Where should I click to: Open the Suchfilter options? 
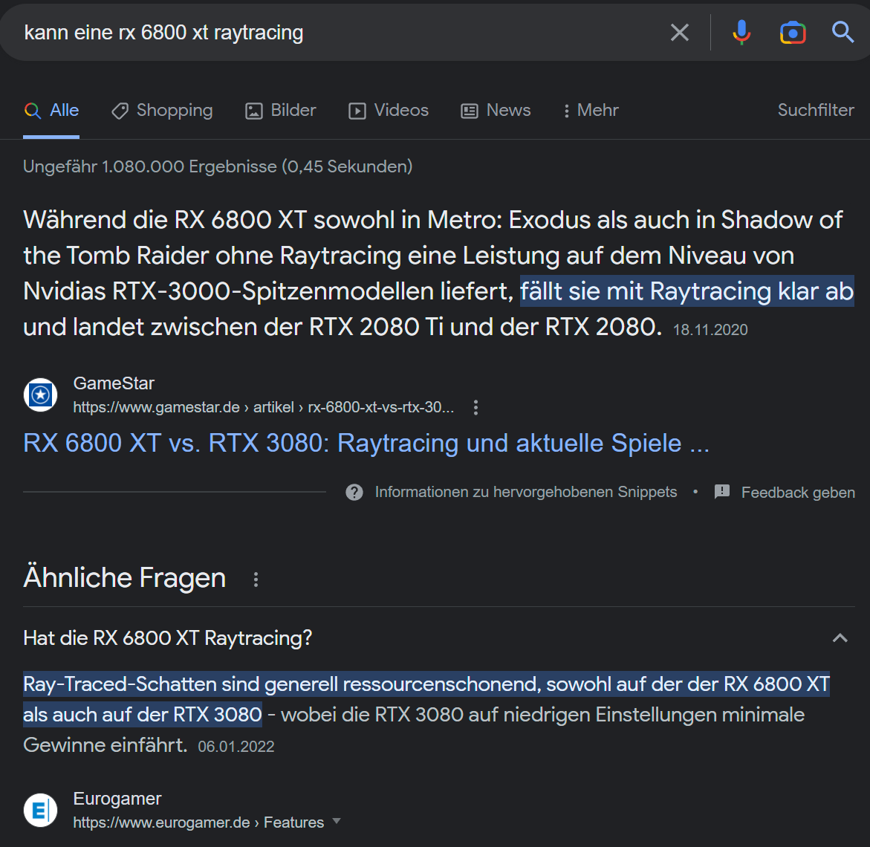(x=816, y=110)
